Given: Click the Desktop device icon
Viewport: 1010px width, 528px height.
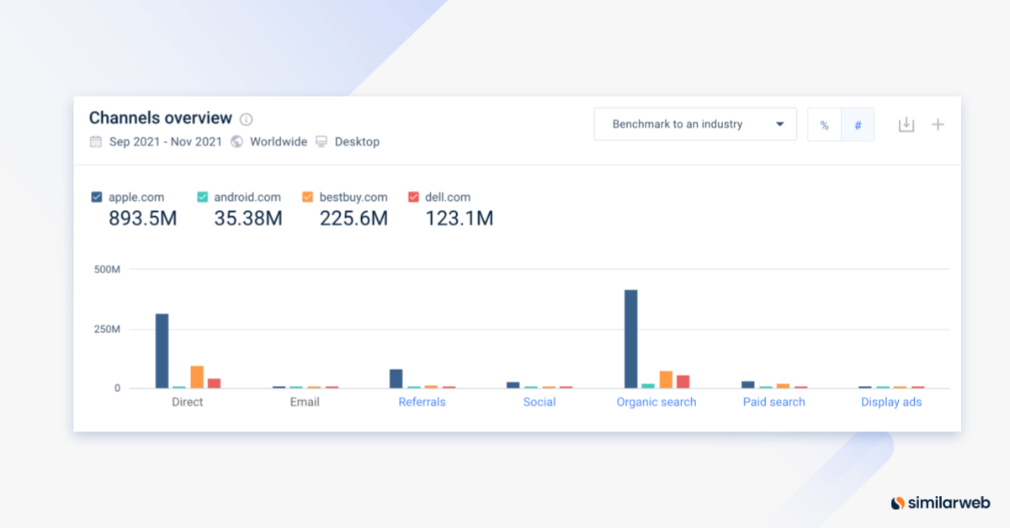Looking at the screenshot, I should point(321,141).
